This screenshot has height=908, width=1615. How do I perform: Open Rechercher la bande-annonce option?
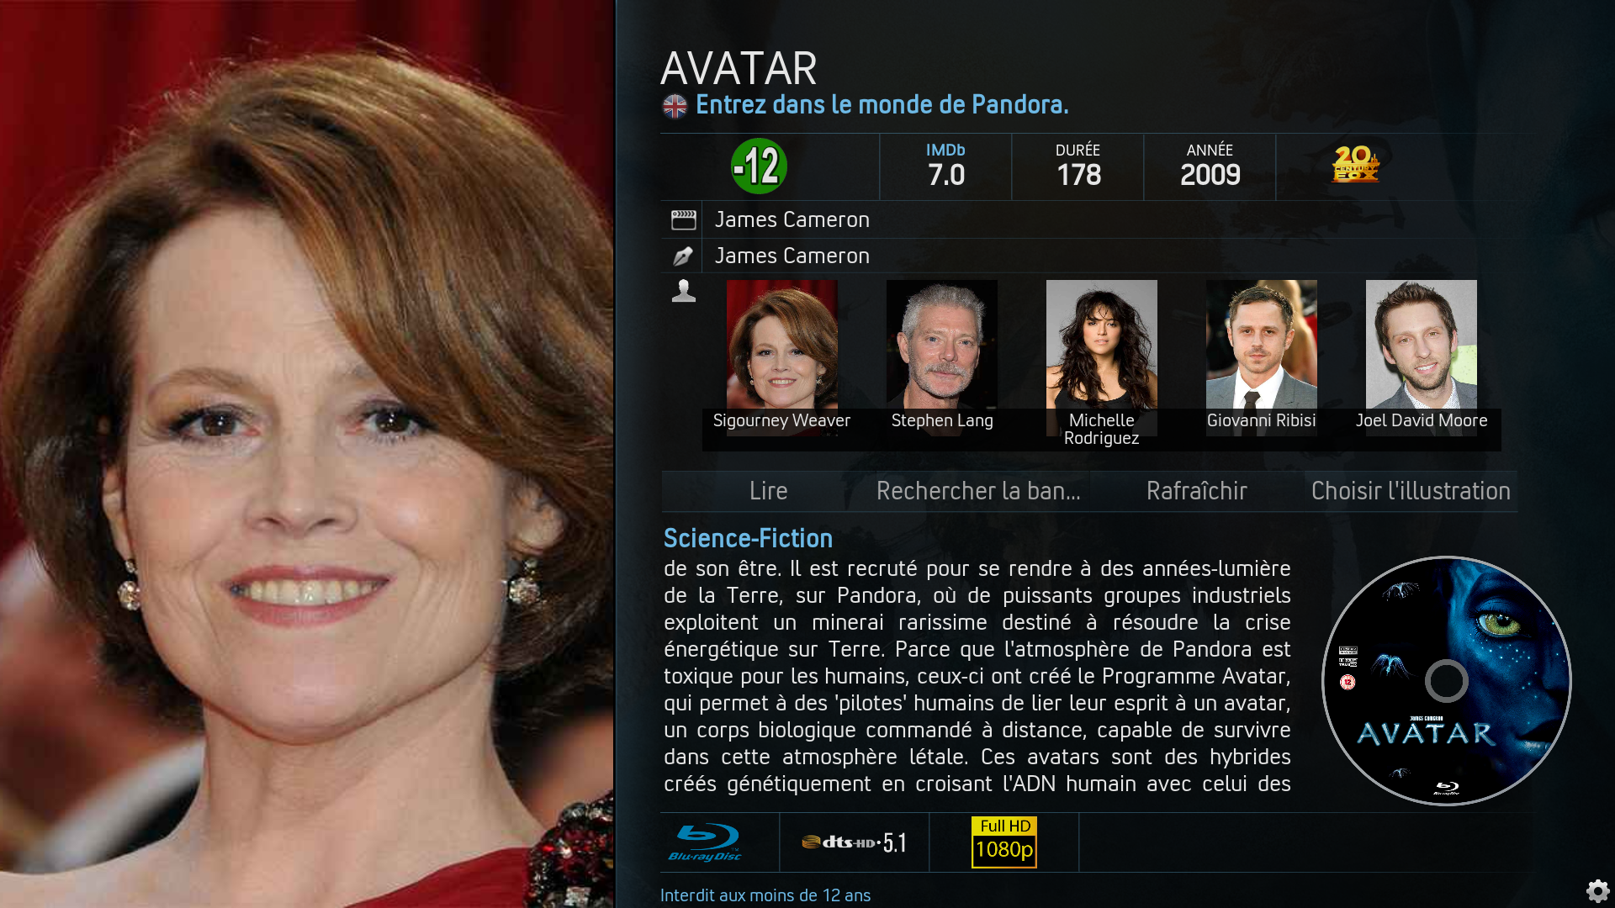point(978,491)
